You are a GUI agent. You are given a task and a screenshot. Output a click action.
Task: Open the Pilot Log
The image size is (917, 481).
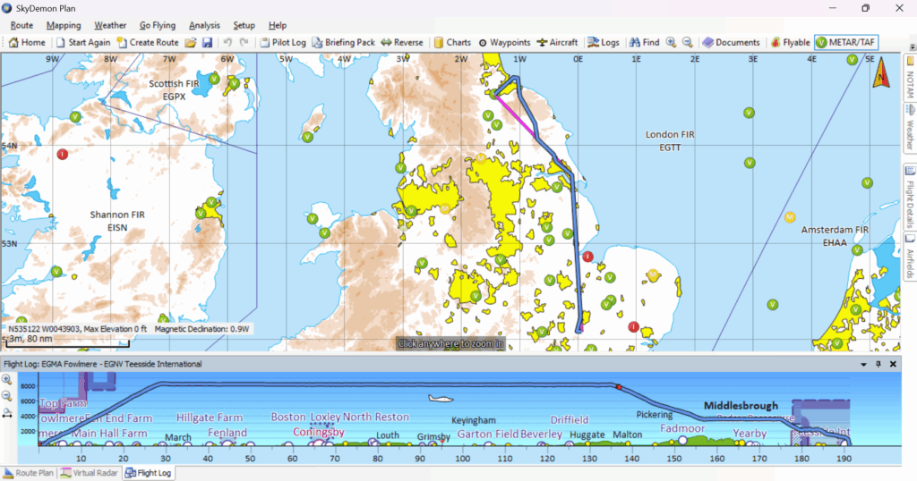pos(283,42)
